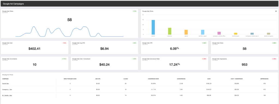Click the light-blue 'dentist in aspen' bar
279x104 pixels.
click(203, 32)
